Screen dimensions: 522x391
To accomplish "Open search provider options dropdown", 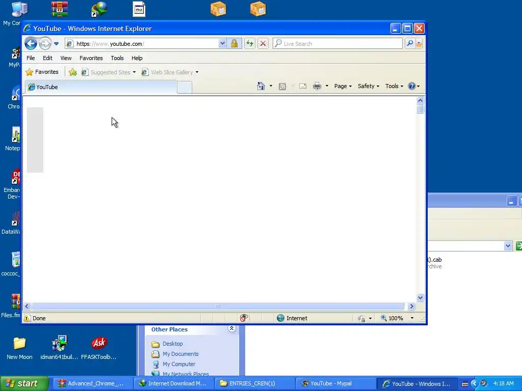I will [x=419, y=44].
